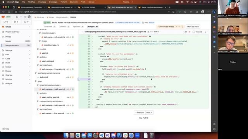This screenshot has height=139, width=248.
Task: Expand the Monitor sidebar section
Action: tap(29, 79)
